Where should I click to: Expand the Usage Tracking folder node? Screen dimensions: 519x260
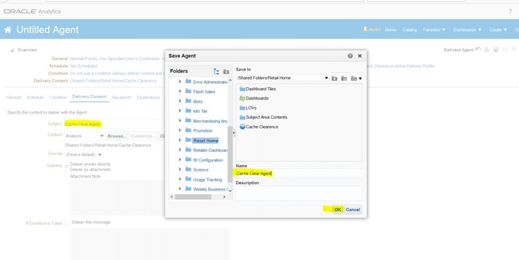(180, 179)
